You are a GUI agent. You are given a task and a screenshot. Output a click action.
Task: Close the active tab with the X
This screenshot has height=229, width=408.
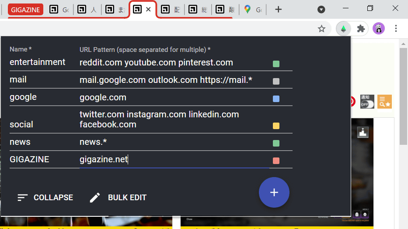pyautogui.click(x=148, y=10)
